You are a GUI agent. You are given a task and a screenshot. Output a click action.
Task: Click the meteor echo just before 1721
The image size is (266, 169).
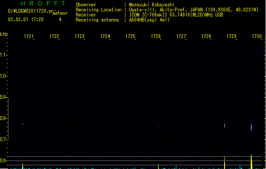22,125
